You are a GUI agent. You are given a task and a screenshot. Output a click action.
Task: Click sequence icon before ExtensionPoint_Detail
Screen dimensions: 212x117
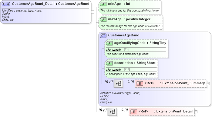point(112,112)
